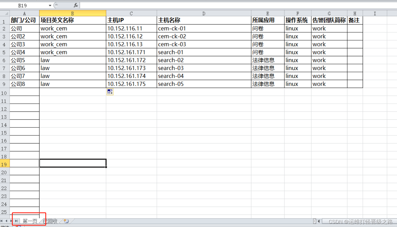
Task: Click the Select All corner triangle
Action: 5,13
